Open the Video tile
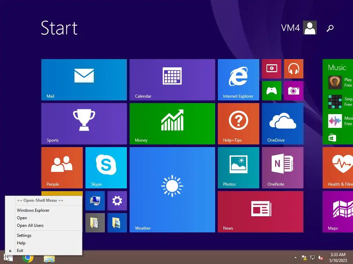 click(x=272, y=69)
